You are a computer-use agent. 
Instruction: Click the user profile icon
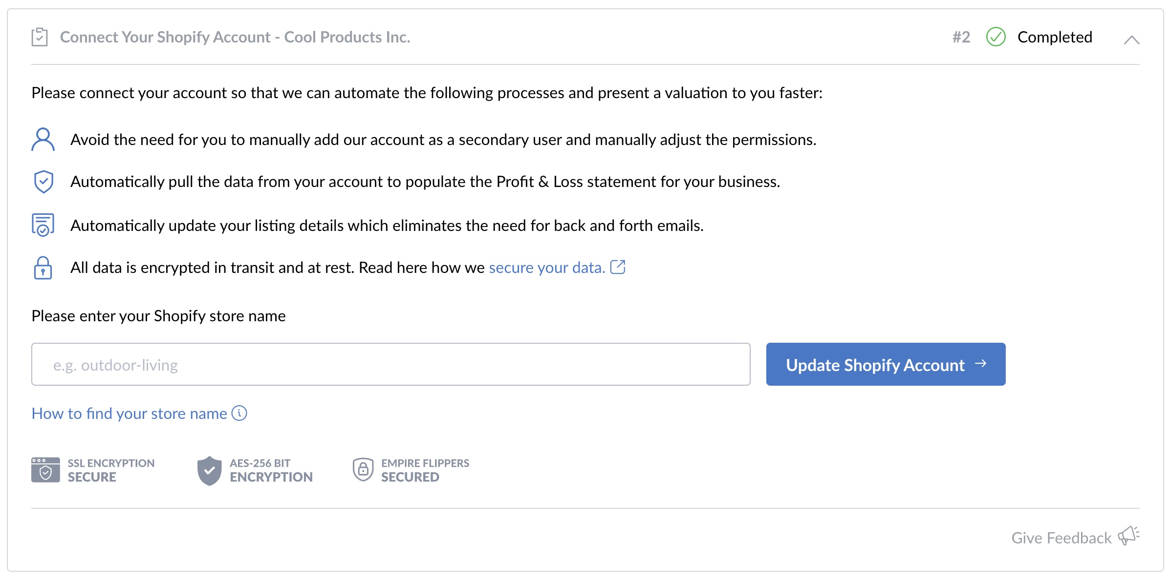pos(43,140)
